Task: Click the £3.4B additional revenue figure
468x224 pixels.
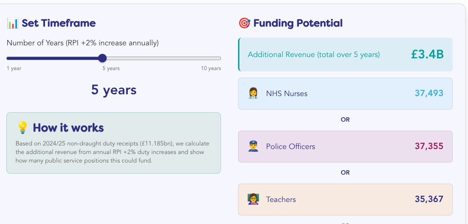Action: tap(427, 55)
